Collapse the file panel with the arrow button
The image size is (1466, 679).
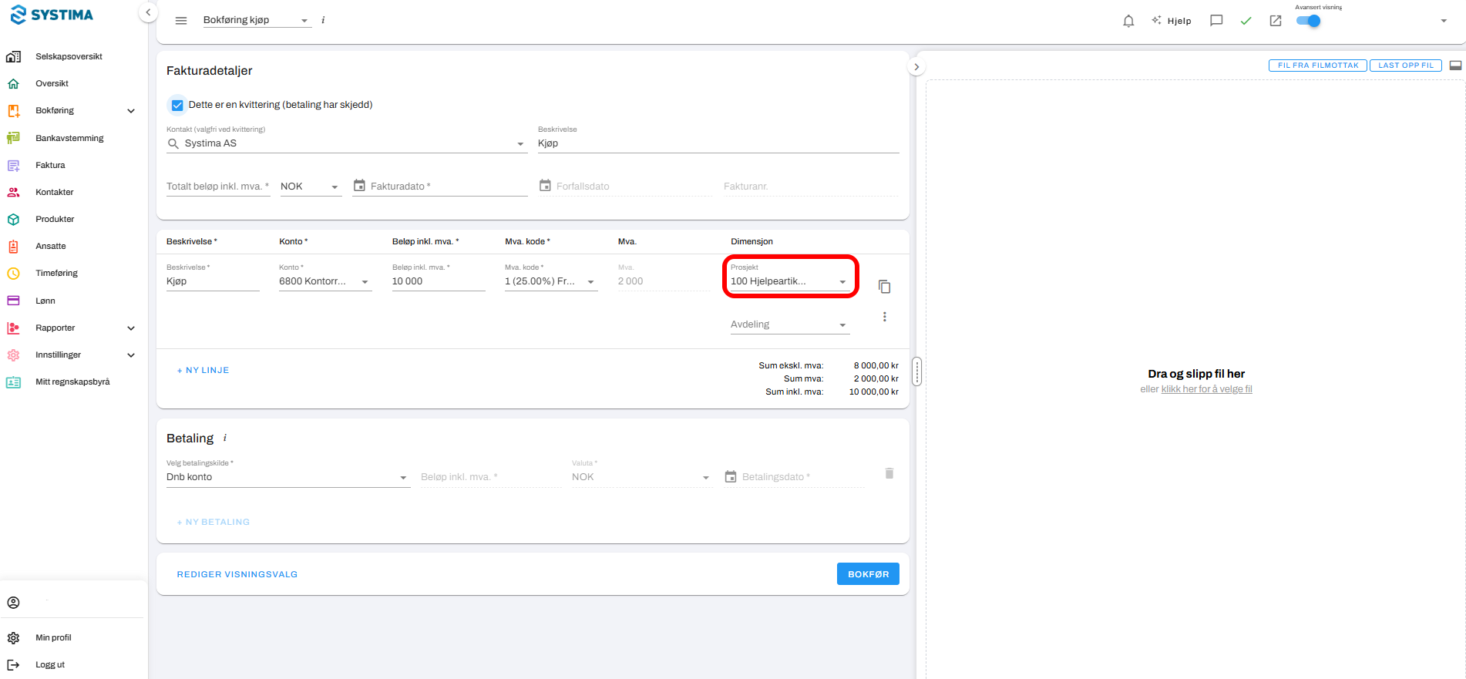pyautogui.click(x=916, y=67)
